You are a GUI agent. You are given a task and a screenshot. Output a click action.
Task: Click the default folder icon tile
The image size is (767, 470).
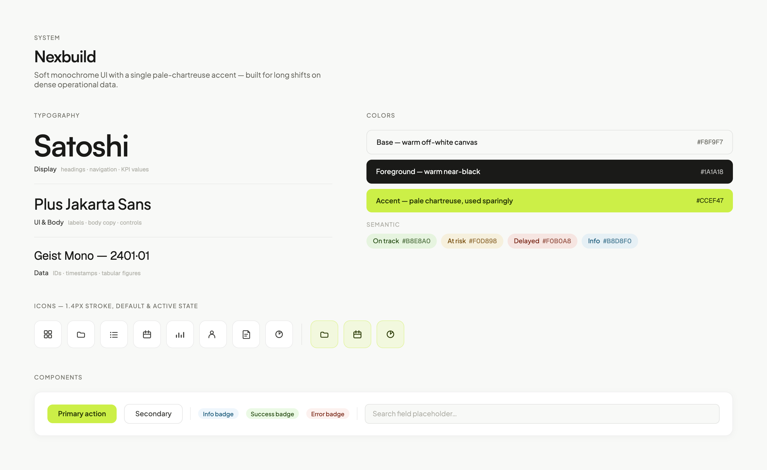tap(81, 334)
